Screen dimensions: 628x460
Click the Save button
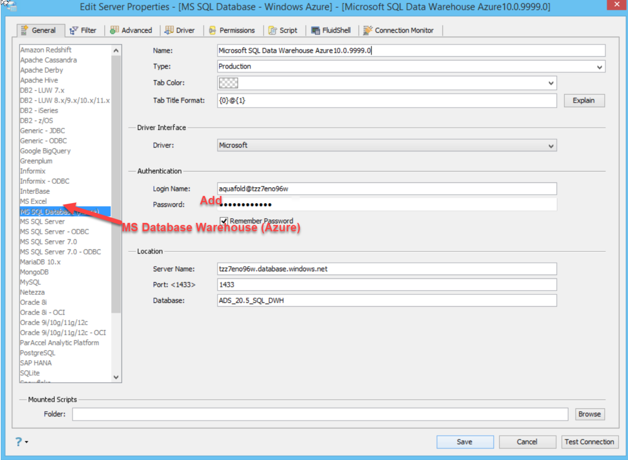[x=465, y=442]
